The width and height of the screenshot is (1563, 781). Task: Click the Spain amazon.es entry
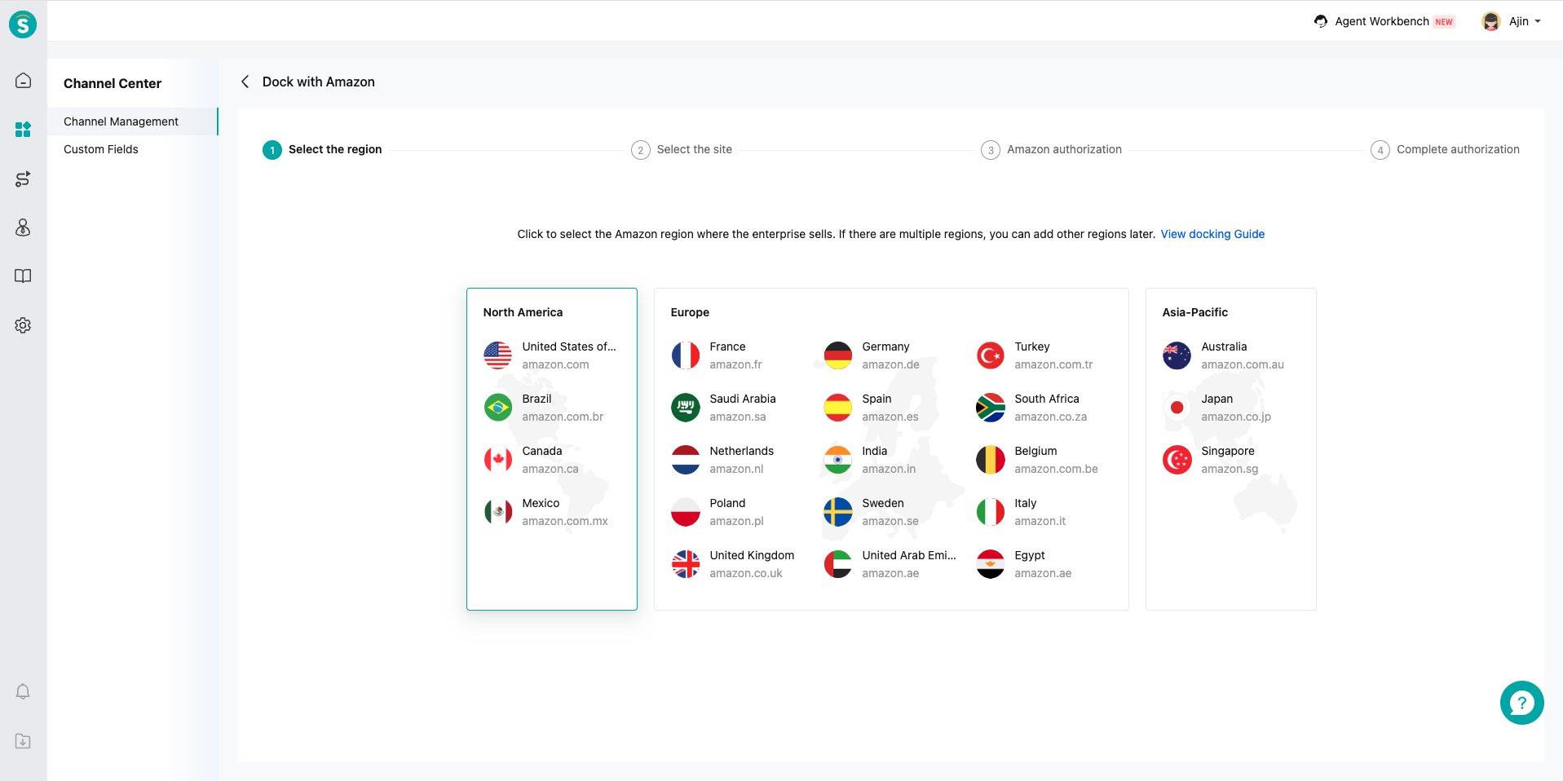(x=871, y=408)
